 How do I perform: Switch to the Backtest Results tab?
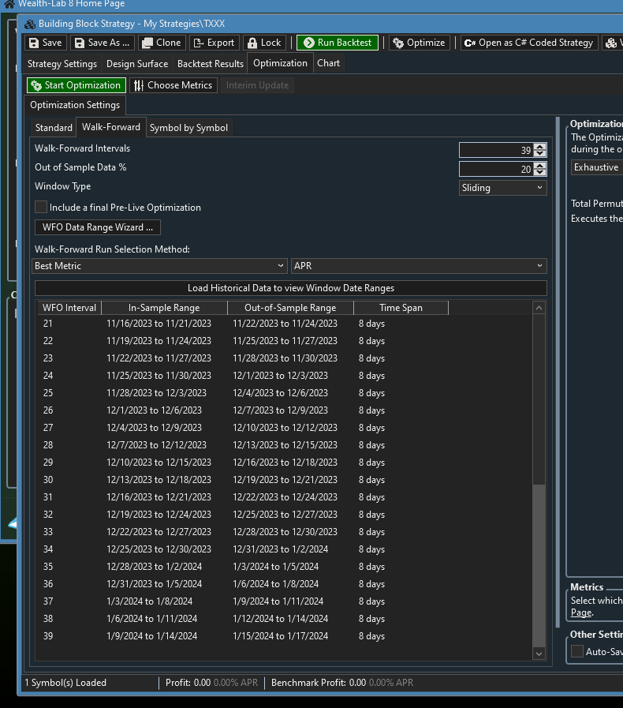[x=210, y=64]
